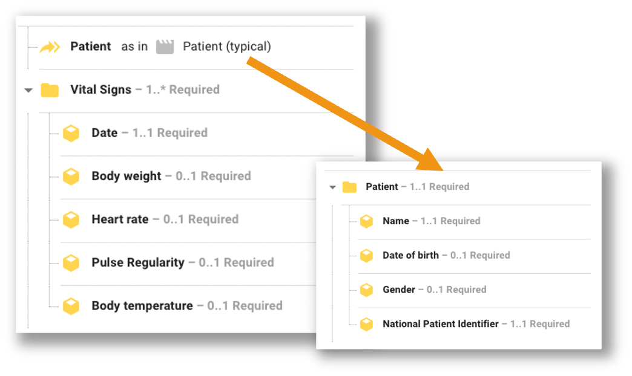Collapse the Patient 1..1 Required folder
The height and width of the screenshot is (376, 632).
pyautogui.click(x=332, y=187)
